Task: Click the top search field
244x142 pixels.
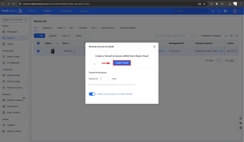Action: pos(190,11)
